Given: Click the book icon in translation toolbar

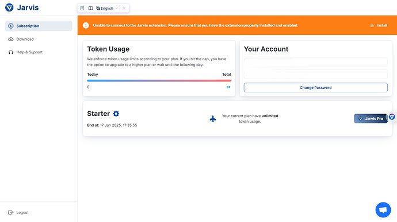Looking at the screenshot, I should [x=90, y=9].
